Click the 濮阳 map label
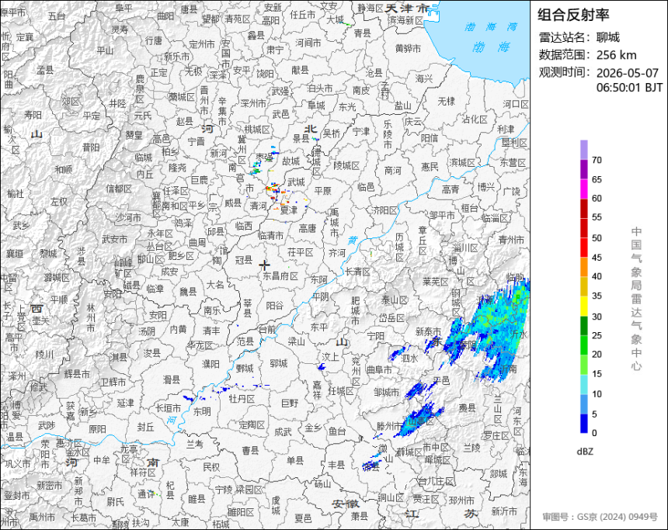The image size is (668, 530). tap(210, 363)
